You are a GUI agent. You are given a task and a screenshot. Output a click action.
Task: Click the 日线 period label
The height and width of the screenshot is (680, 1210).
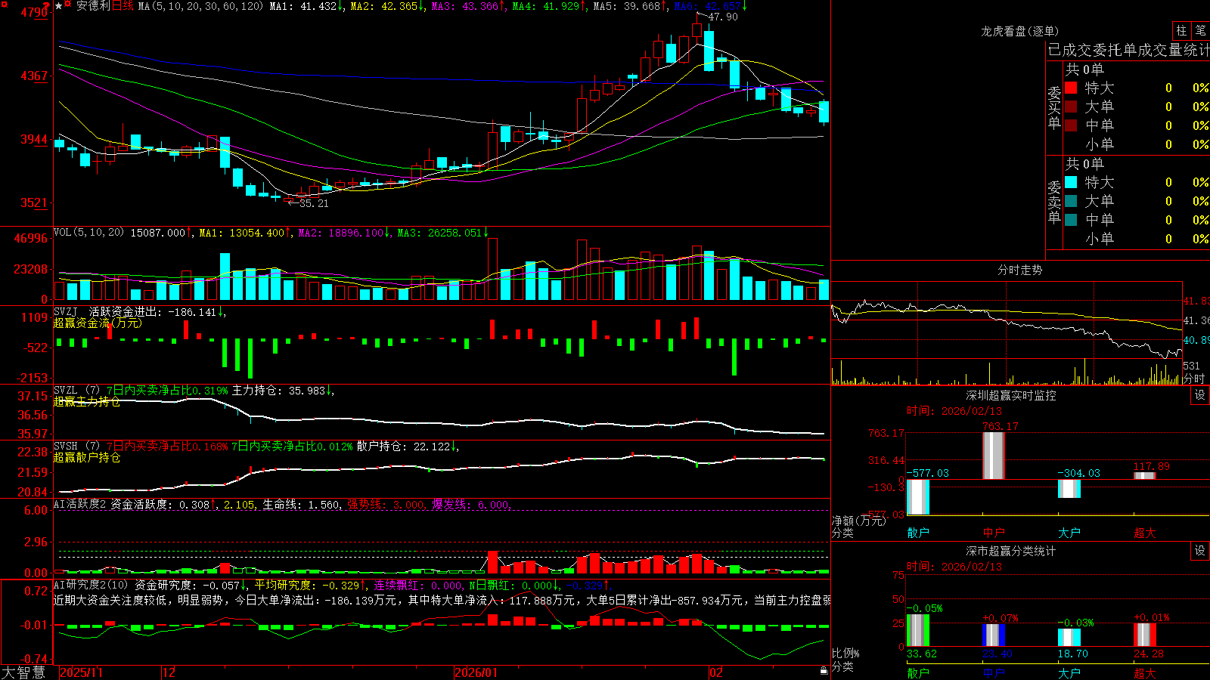pyautogui.click(x=123, y=6)
